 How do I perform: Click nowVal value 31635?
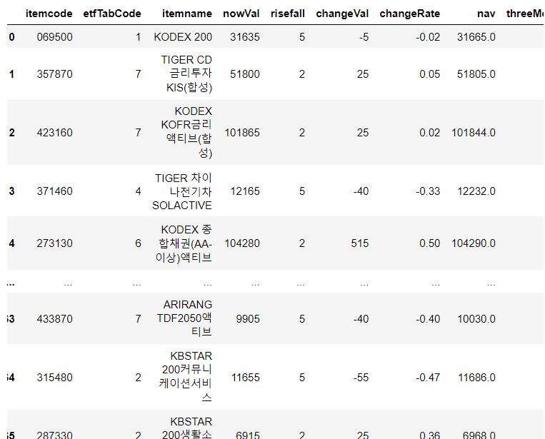[x=245, y=37]
